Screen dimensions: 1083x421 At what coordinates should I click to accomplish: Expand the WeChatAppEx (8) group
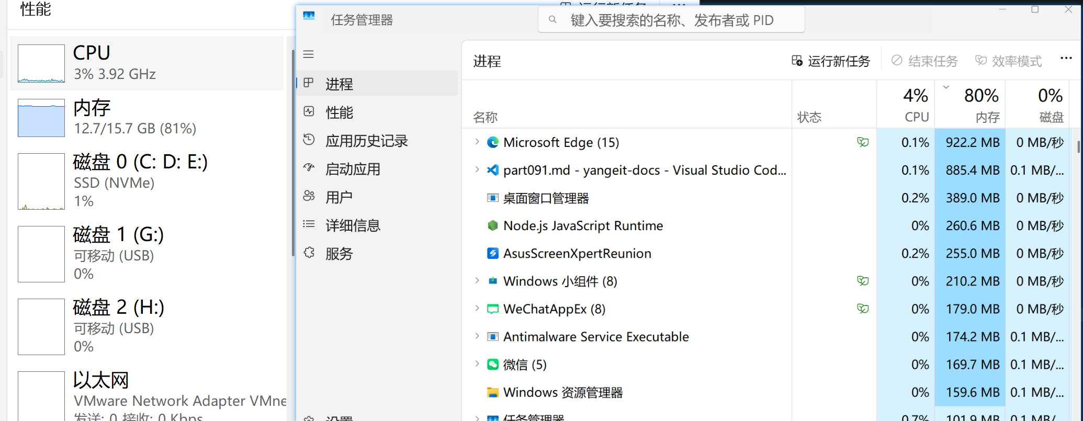pyautogui.click(x=477, y=308)
